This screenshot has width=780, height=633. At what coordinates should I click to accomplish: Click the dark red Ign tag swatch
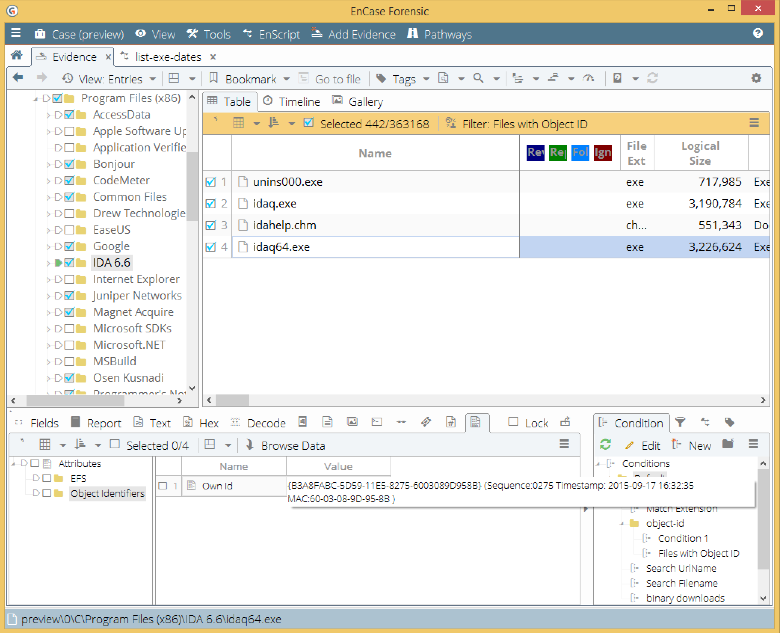click(602, 153)
